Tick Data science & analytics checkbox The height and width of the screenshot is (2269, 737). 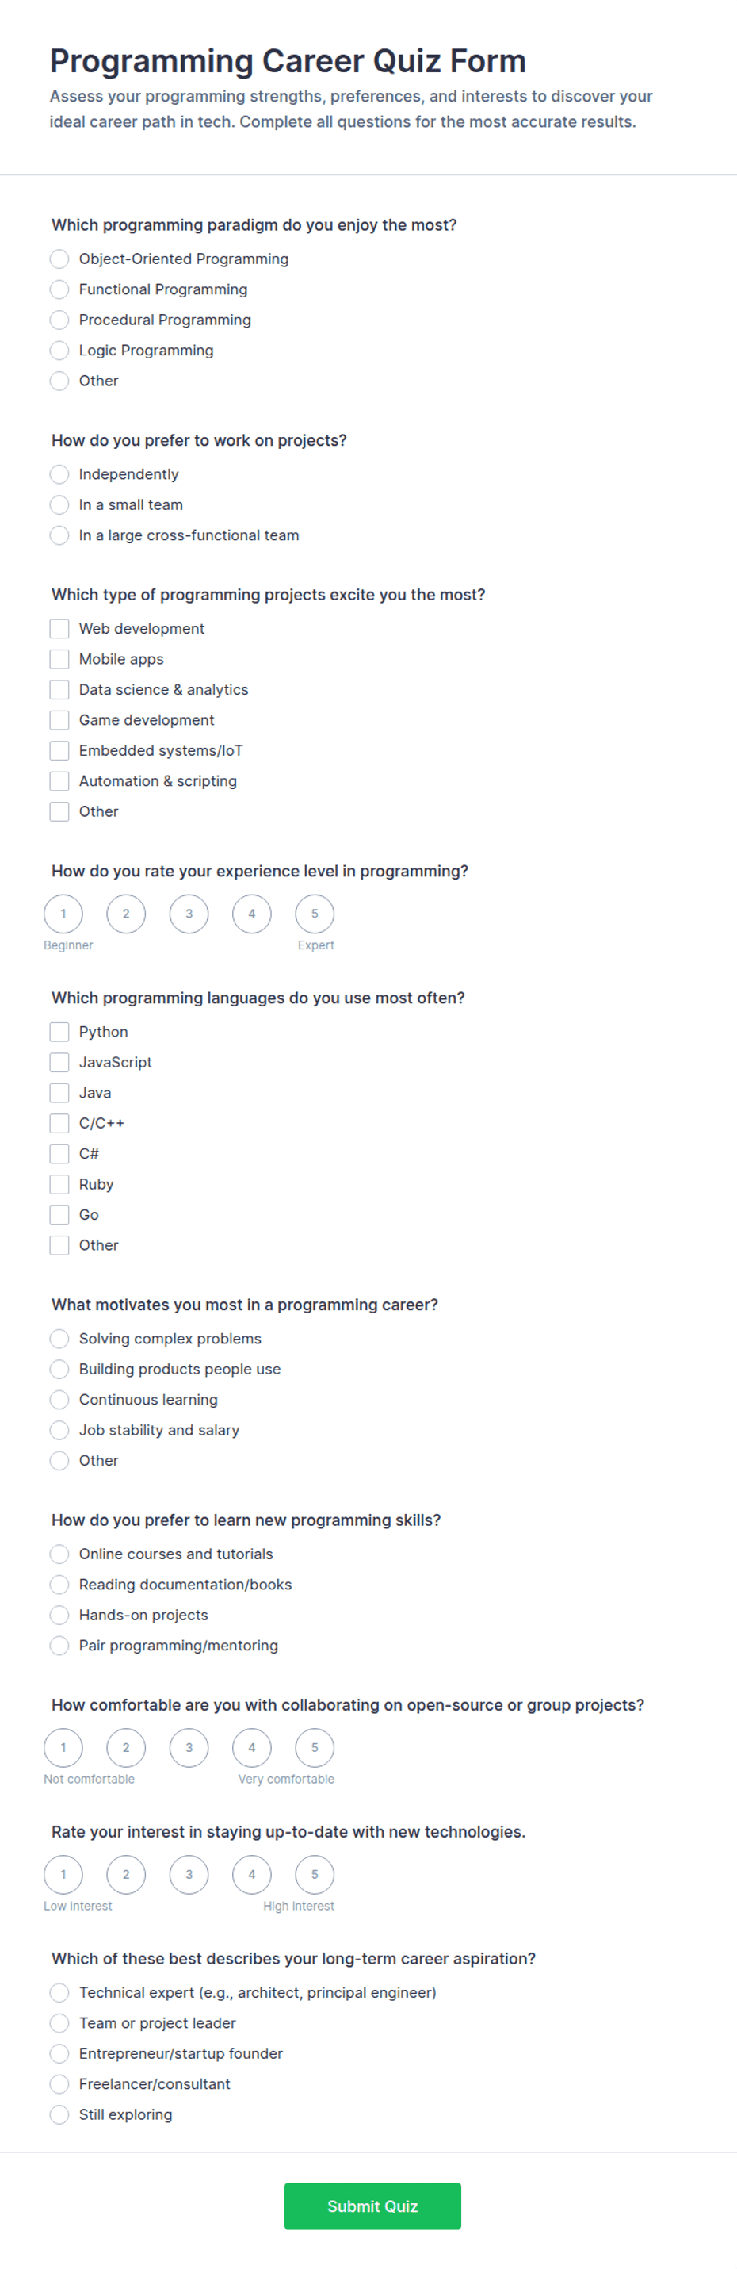click(x=59, y=690)
